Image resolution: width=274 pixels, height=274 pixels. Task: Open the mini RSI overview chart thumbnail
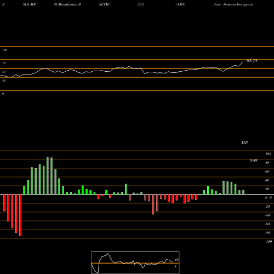(135, 262)
